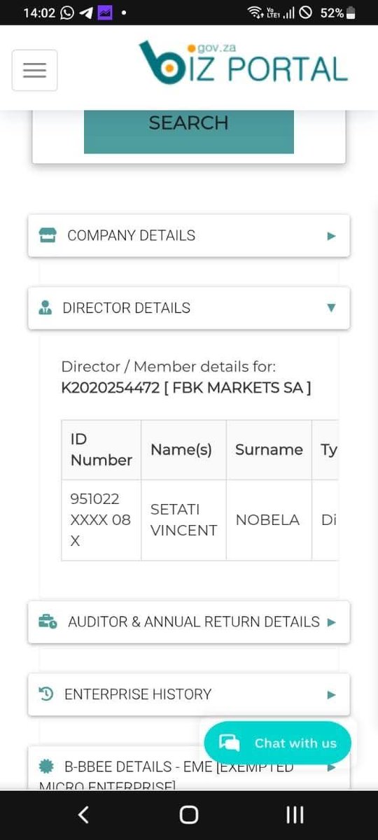Open the B-BBEE Details - EME panel
This screenshot has width=378, height=840.
click(189, 769)
